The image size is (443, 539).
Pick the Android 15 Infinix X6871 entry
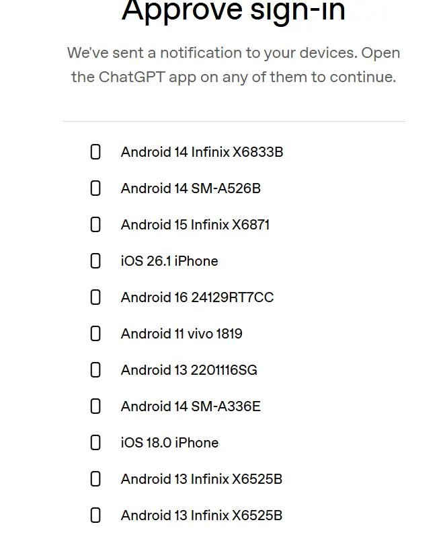coord(195,225)
